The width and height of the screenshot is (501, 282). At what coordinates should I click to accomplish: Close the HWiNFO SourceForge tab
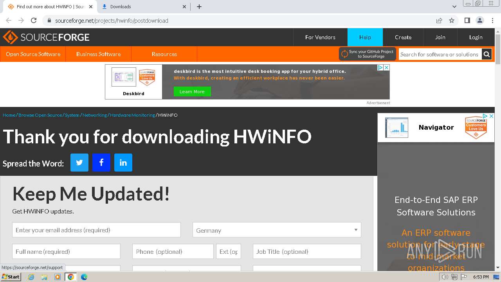click(91, 7)
